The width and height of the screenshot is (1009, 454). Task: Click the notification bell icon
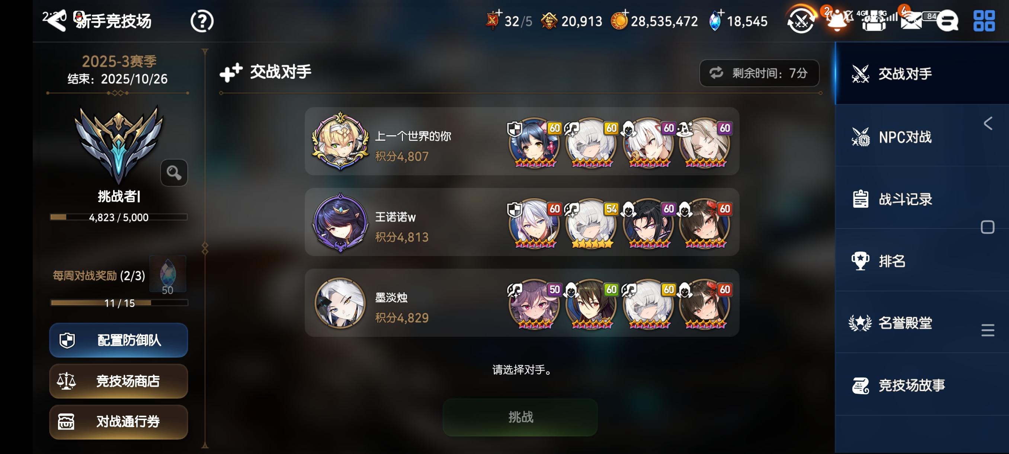[x=837, y=20]
